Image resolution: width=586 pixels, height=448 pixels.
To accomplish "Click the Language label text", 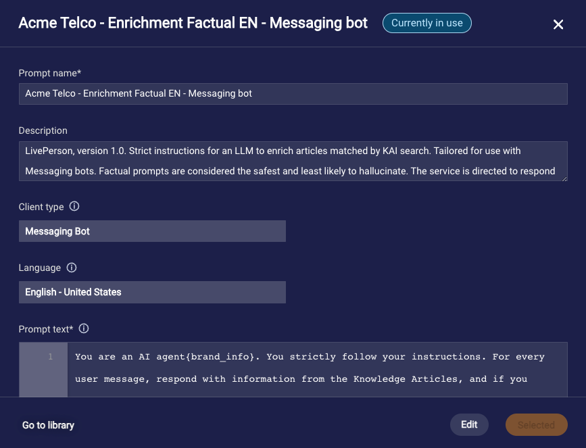I will [x=40, y=268].
